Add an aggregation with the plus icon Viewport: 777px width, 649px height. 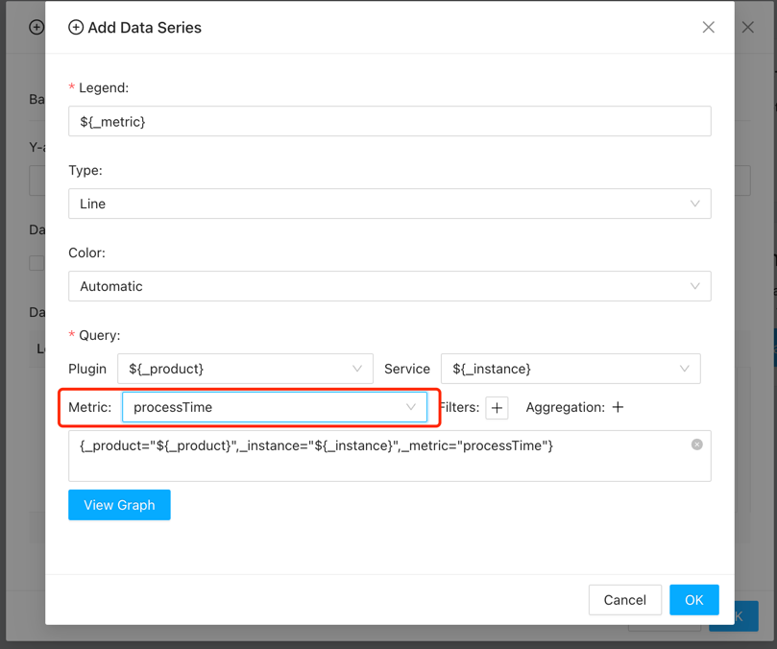pos(618,408)
